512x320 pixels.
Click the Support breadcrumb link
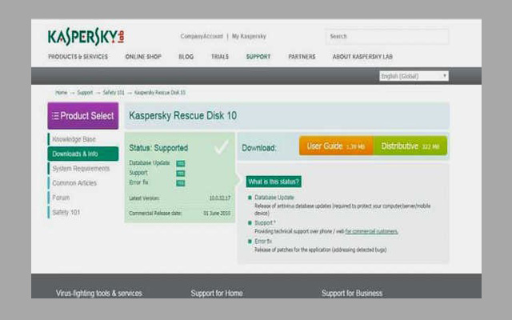85,93
